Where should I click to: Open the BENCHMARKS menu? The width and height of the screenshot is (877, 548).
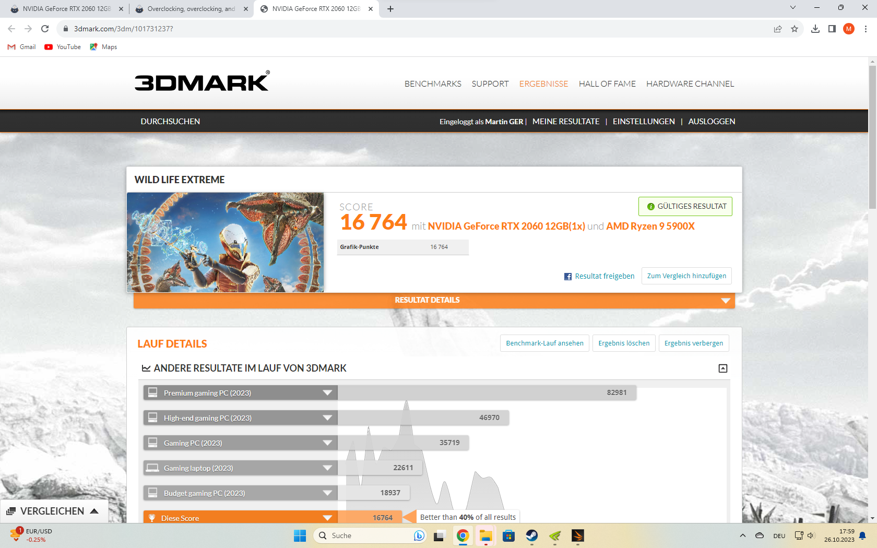[433, 84]
